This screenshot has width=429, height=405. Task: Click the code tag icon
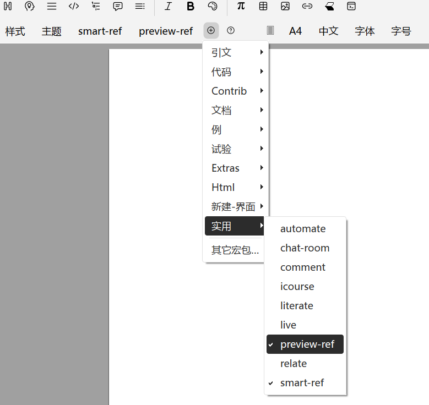[74, 7]
